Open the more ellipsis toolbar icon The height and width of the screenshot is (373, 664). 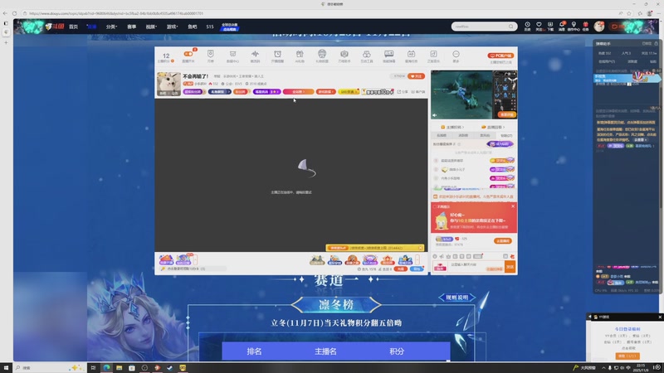(456, 54)
